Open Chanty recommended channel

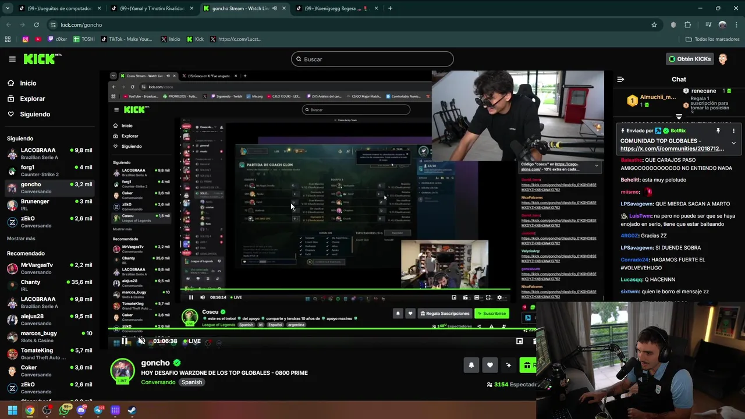[49, 285]
